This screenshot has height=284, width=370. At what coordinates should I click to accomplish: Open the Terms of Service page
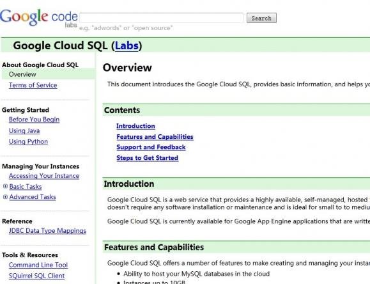tap(33, 85)
